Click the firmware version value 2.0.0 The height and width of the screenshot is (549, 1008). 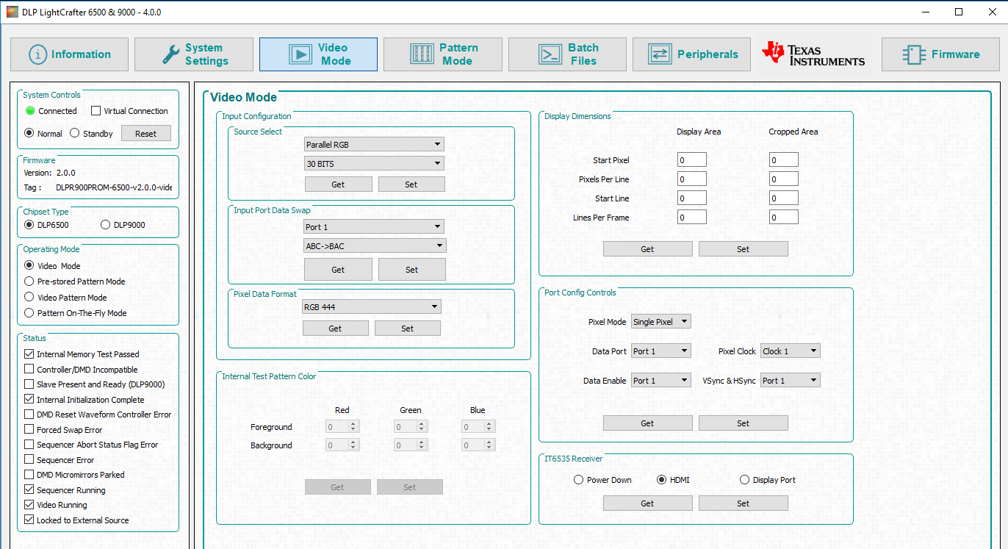click(65, 173)
